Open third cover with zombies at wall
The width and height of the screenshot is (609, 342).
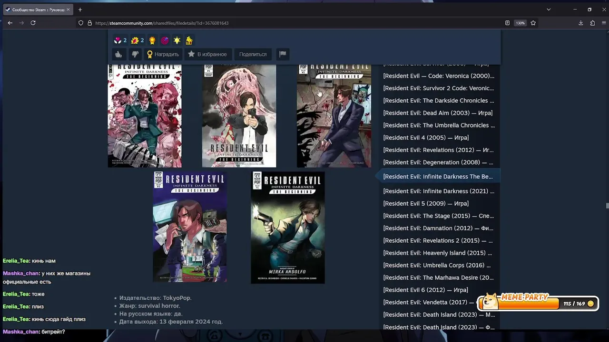(x=334, y=116)
